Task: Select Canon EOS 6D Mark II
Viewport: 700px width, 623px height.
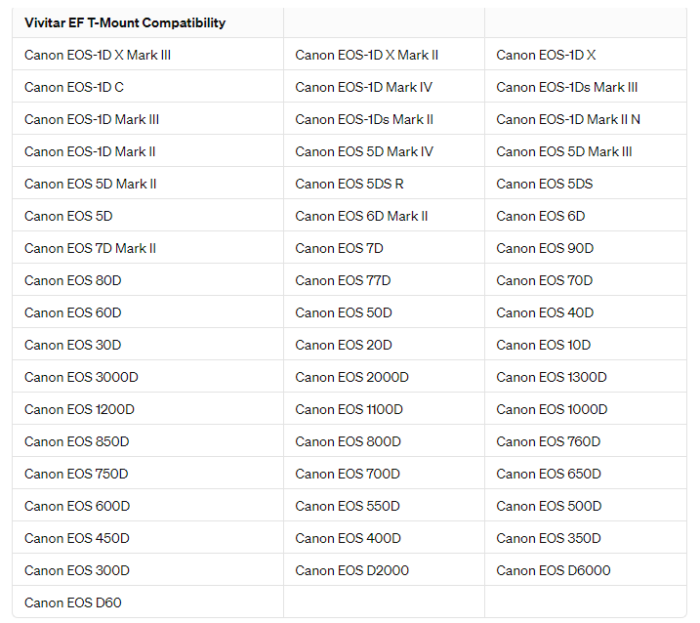Action: (361, 216)
